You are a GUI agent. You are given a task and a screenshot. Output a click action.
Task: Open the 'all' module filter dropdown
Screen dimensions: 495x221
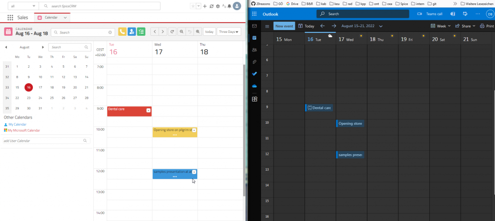(23, 6)
